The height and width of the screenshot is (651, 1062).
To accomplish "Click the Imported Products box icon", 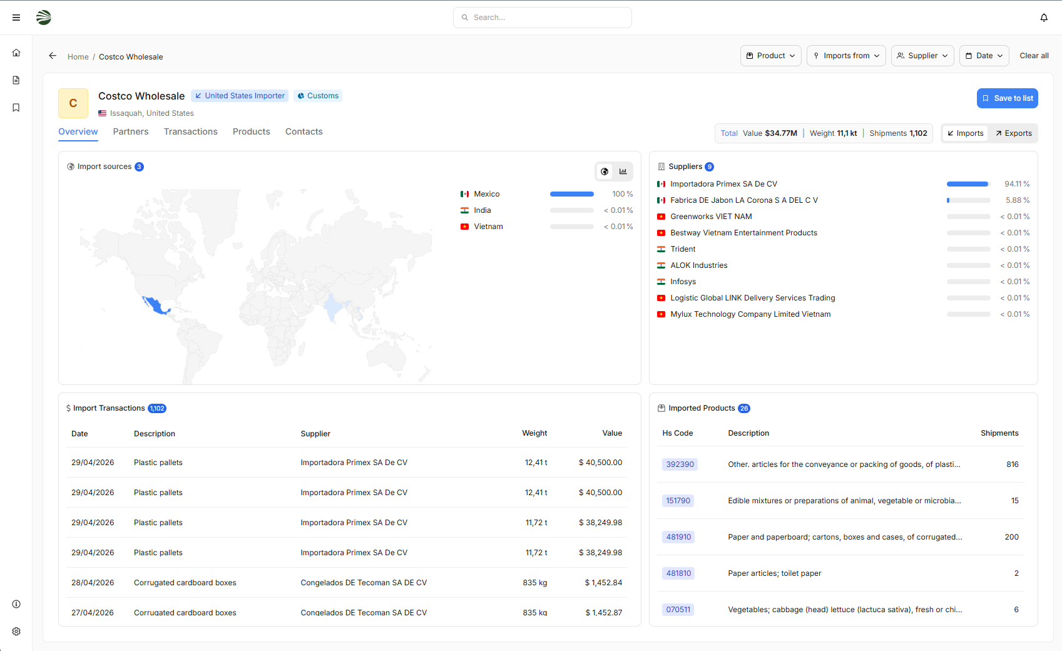I will (x=661, y=408).
